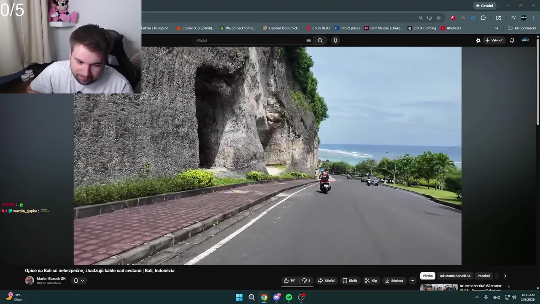This screenshot has width=540, height=304.
Task: Click the YouTube search magnifier button
Action: click(x=320, y=41)
